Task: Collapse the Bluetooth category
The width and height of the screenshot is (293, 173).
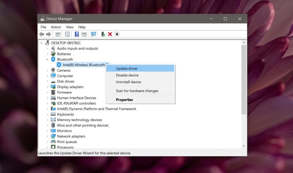Action: click(47, 59)
